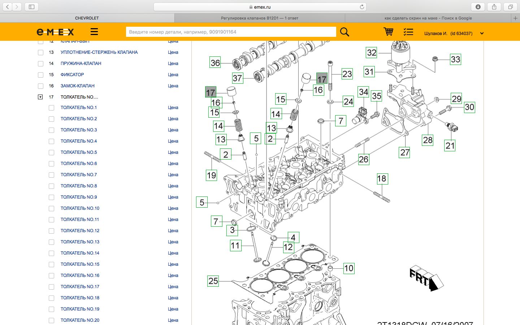Open Safari downloads icon

478,7
